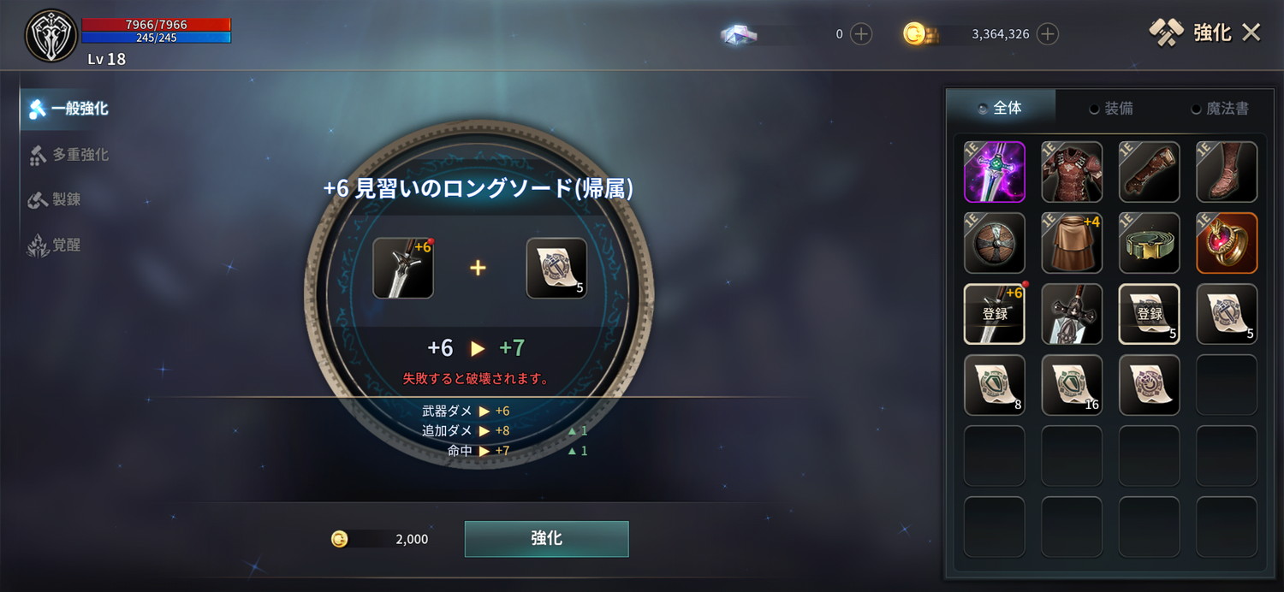
Task: Select the scroll with quantity 8
Action: (994, 385)
